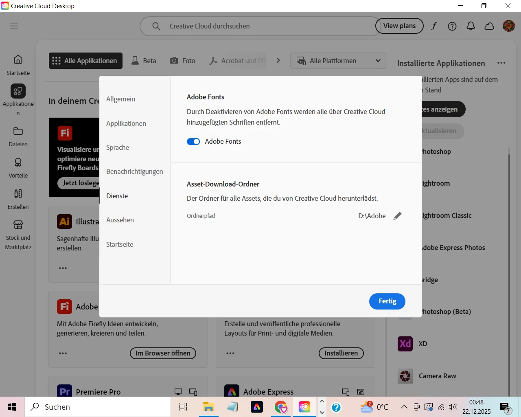Open the Adobe app taskbar icon
Screen dimensions: 521x417
pos(256,407)
